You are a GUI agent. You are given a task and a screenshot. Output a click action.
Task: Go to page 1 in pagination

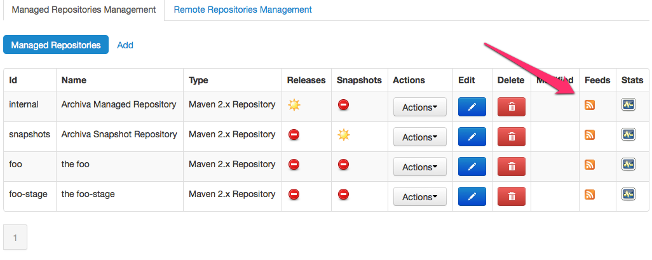pyautogui.click(x=15, y=238)
